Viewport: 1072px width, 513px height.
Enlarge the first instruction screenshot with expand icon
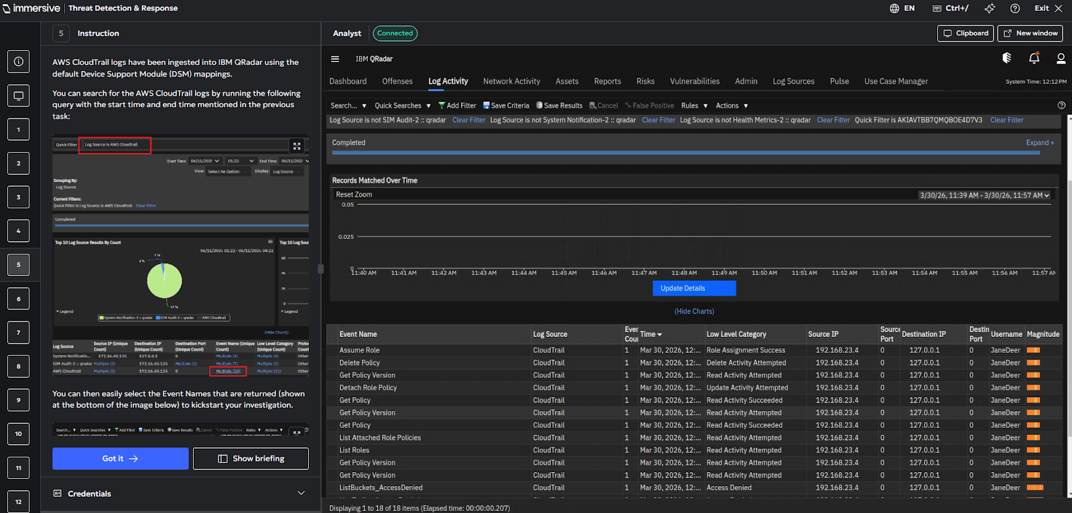297,146
